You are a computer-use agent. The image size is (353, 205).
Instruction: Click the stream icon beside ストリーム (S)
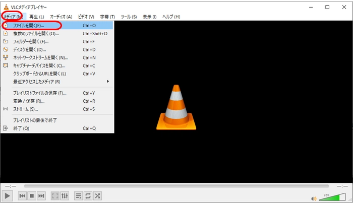tap(6, 109)
